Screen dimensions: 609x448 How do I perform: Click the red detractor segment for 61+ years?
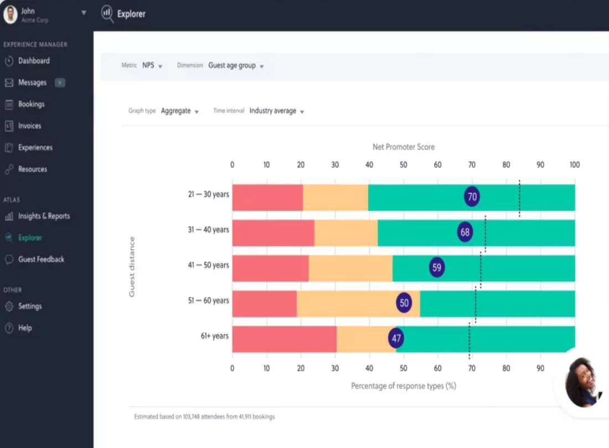click(285, 340)
